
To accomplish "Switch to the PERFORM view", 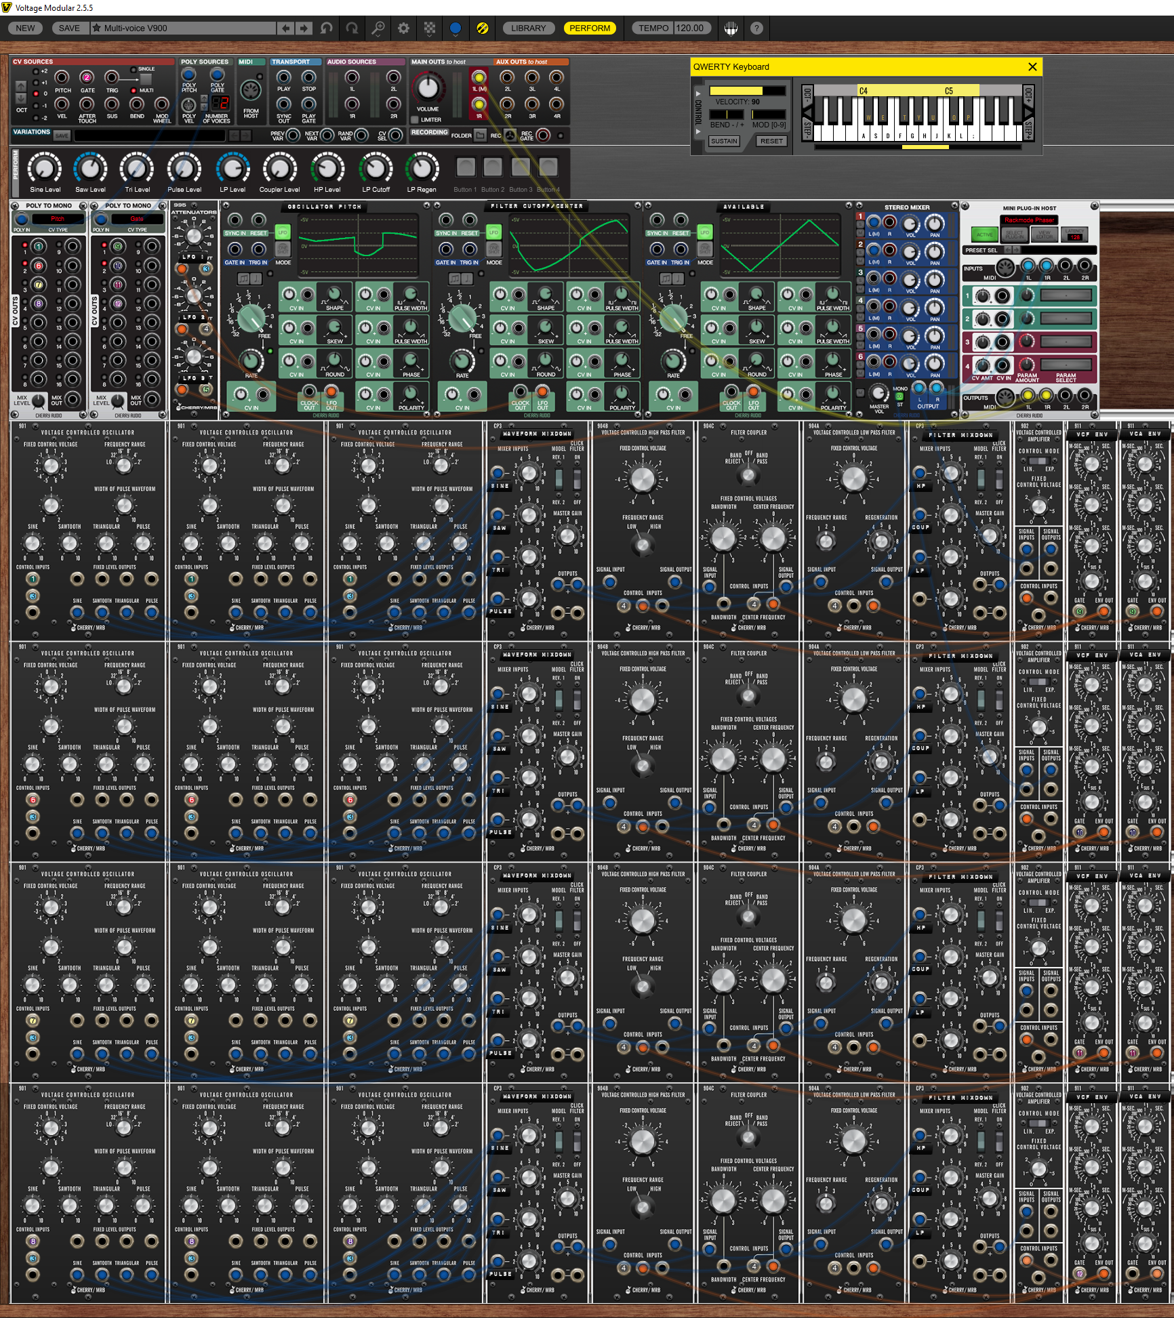I will (590, 28).
